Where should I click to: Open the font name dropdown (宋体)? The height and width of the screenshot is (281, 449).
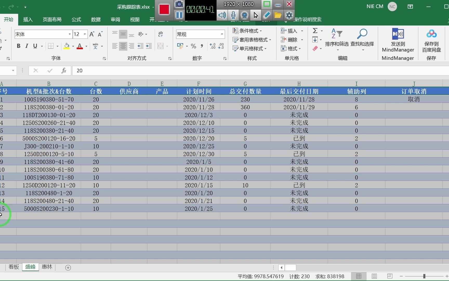coord(70,34)
